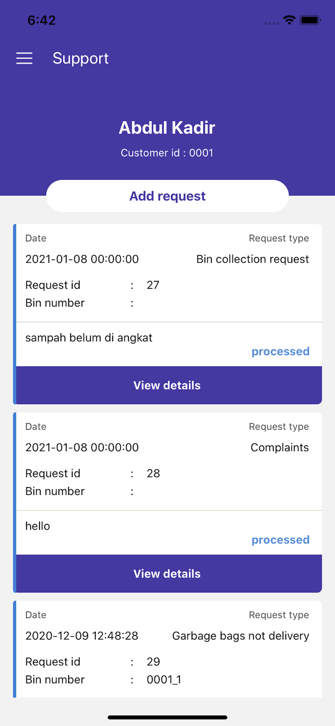Tap the Add request button
The height and width of the screenshot is (726, 335).
pos(167,196)
